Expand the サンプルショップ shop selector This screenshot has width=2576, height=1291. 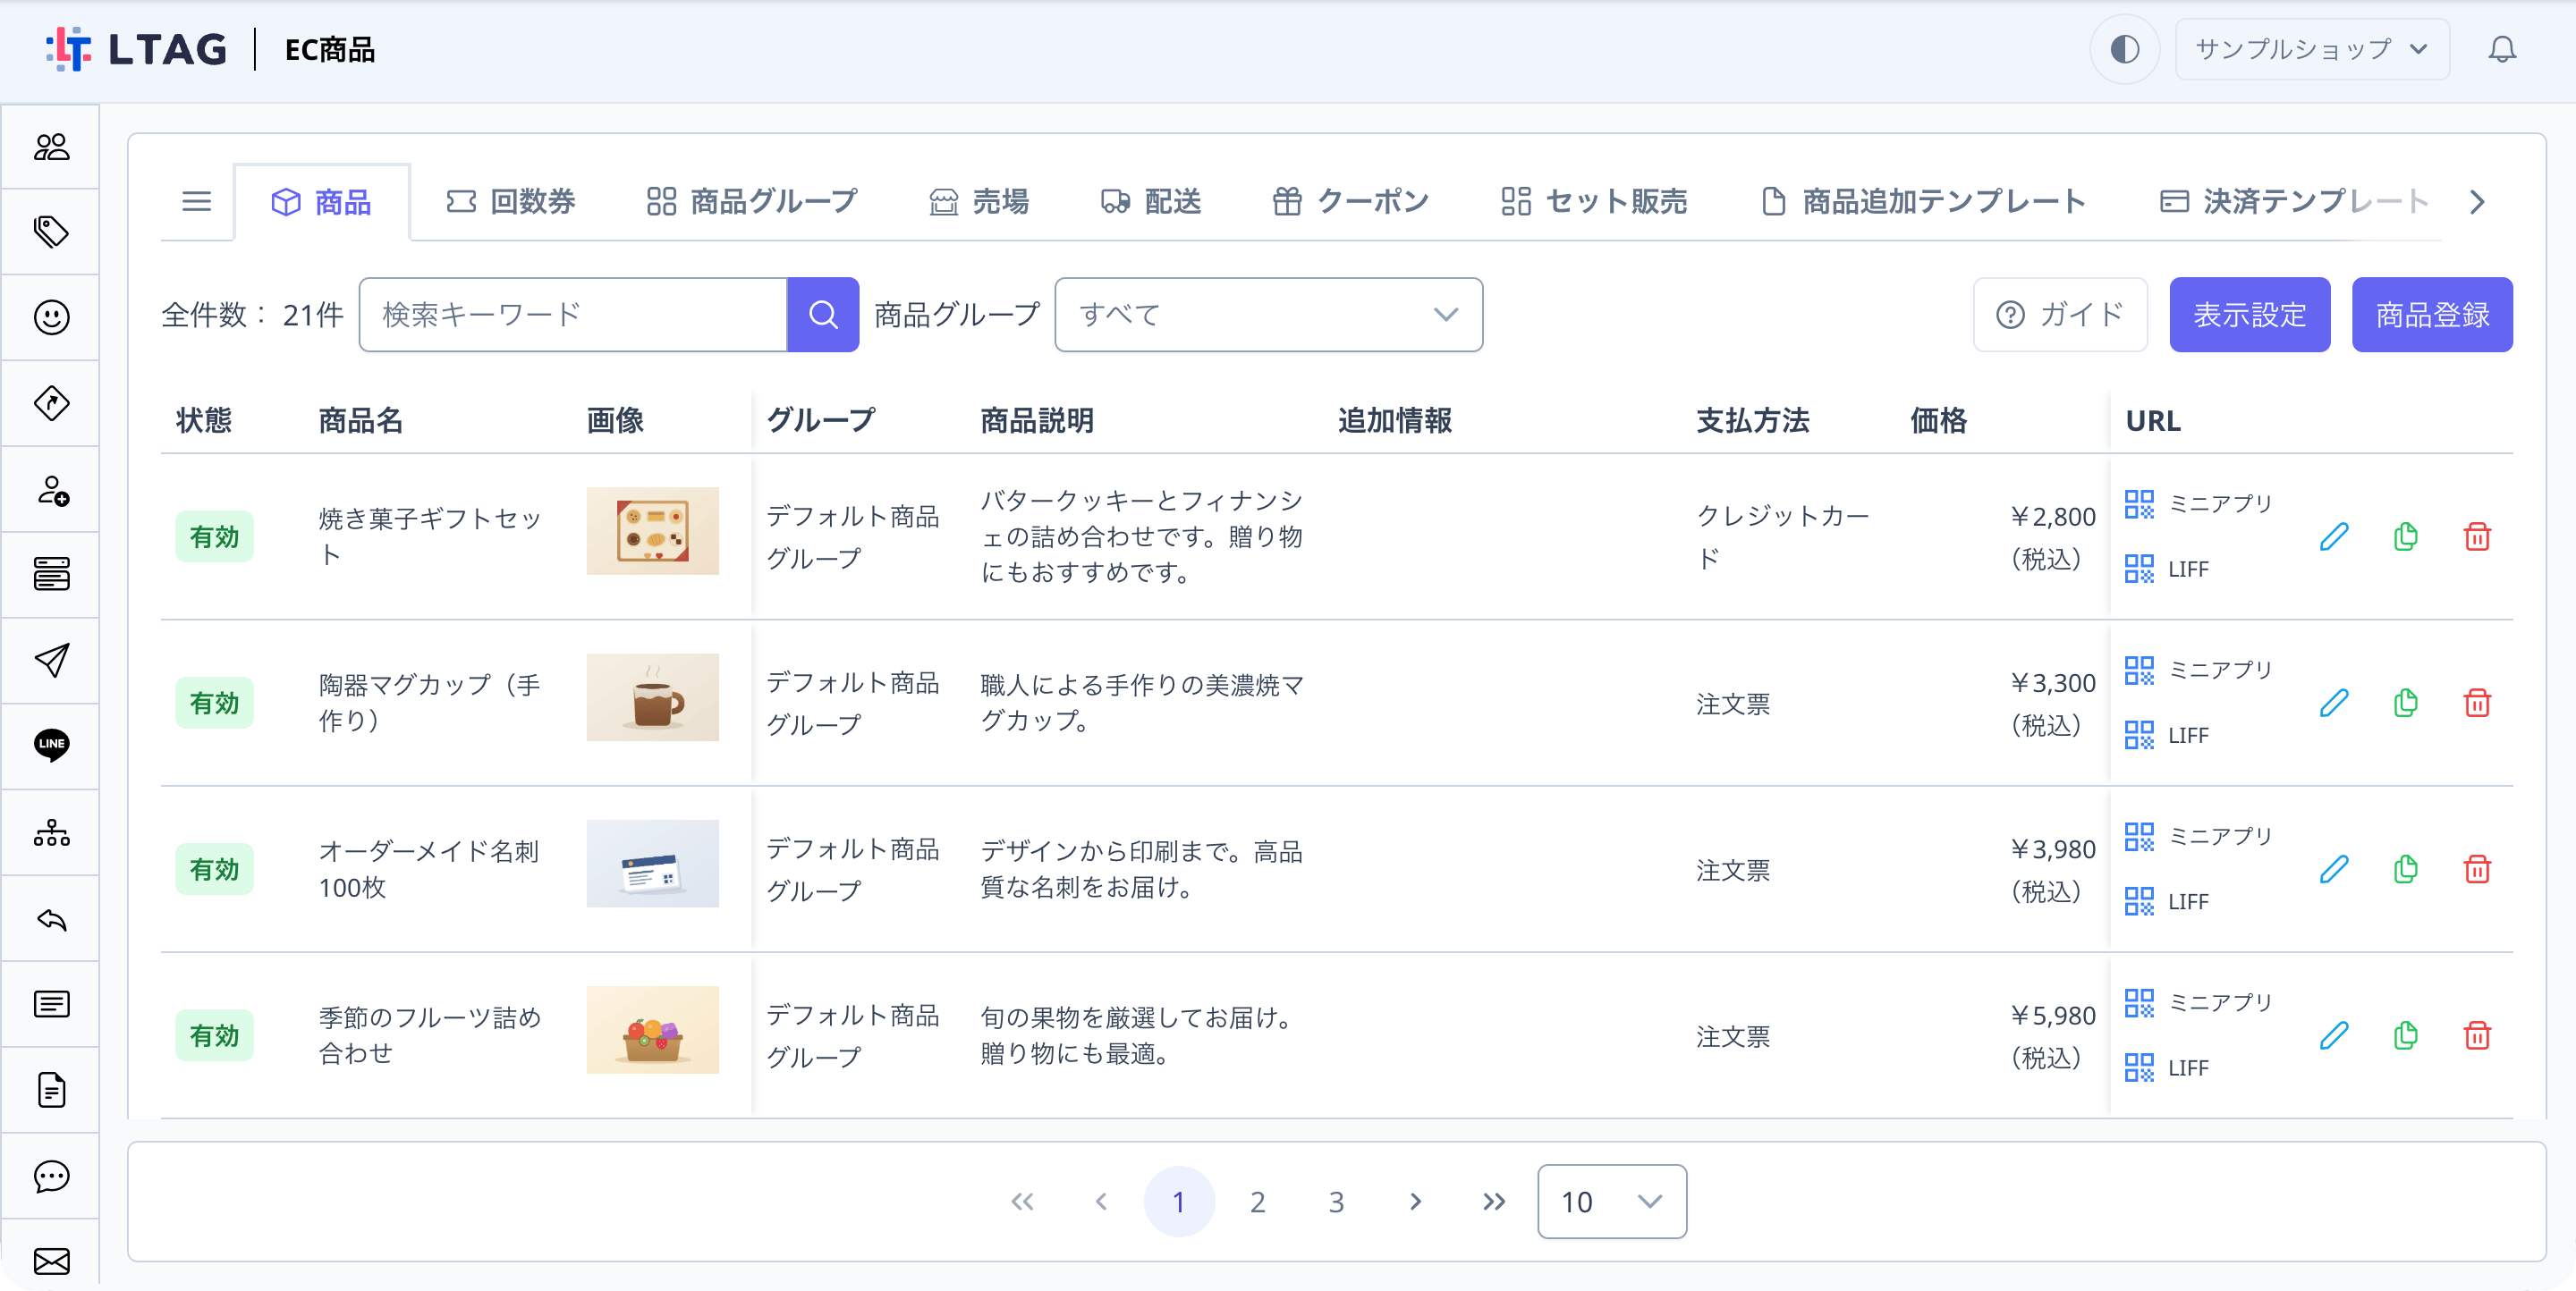click(x=2312, y=49)
